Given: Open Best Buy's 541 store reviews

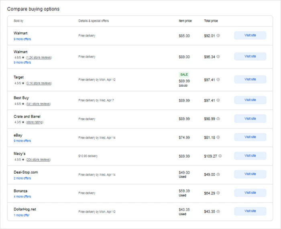Looking at the screenshot, I should coord(39,104).
